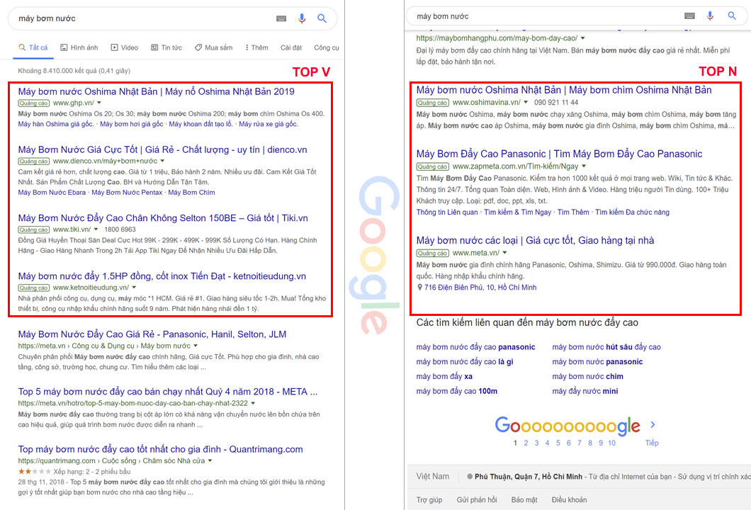Expand the dropdown arrow next to www.tiki.vn/
751x510 pixels.
[96, 229]
